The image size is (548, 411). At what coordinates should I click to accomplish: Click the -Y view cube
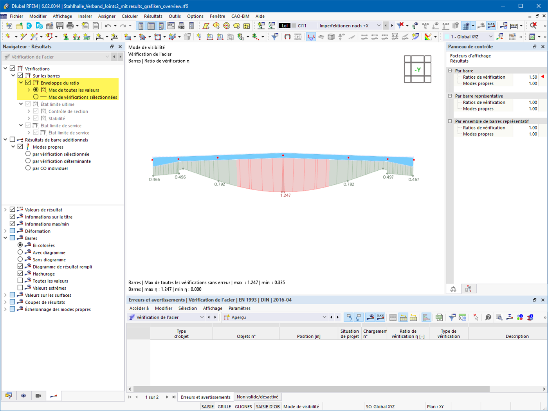coord(418,70)
